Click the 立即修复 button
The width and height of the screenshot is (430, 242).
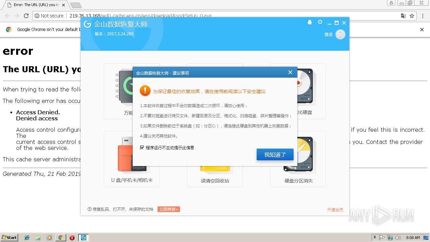click(169, 209)
